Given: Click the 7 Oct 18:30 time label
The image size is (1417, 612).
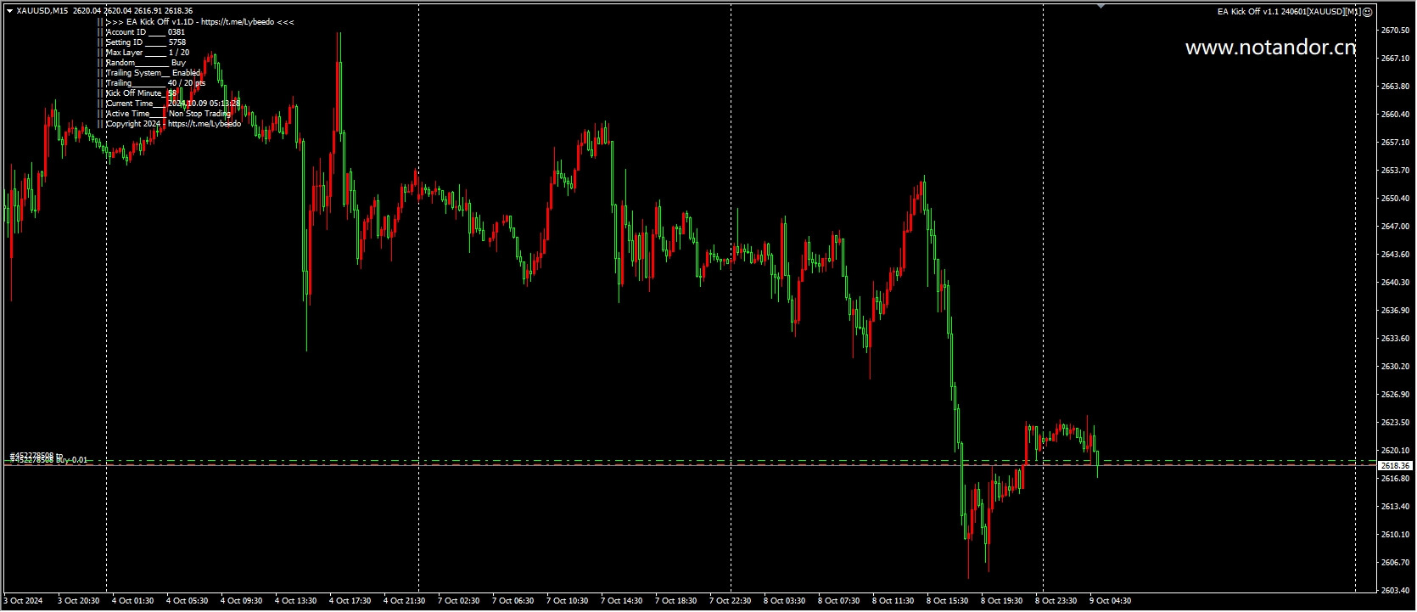Looking at the screenshot, I should [x=676, y=601].
